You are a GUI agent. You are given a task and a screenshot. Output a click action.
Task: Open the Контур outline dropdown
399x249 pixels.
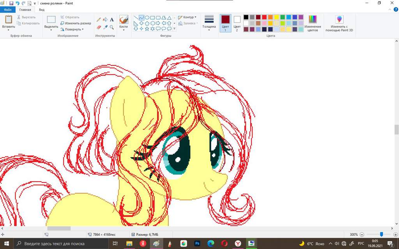(187, 17)
